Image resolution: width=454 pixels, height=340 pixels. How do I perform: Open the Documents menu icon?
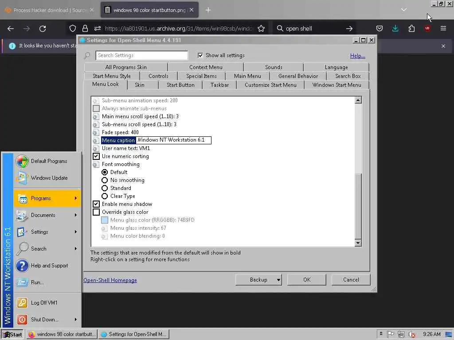pos(22,215)
